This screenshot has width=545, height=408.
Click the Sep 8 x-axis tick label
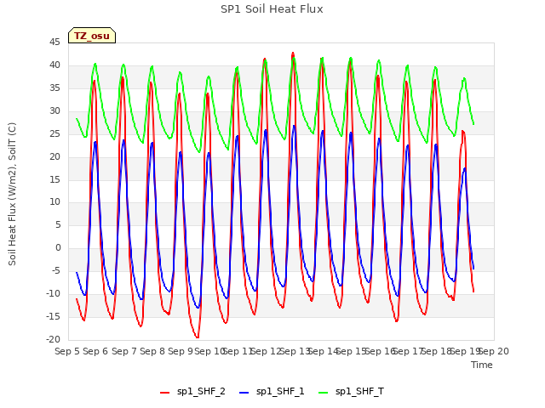pos(152,351)
